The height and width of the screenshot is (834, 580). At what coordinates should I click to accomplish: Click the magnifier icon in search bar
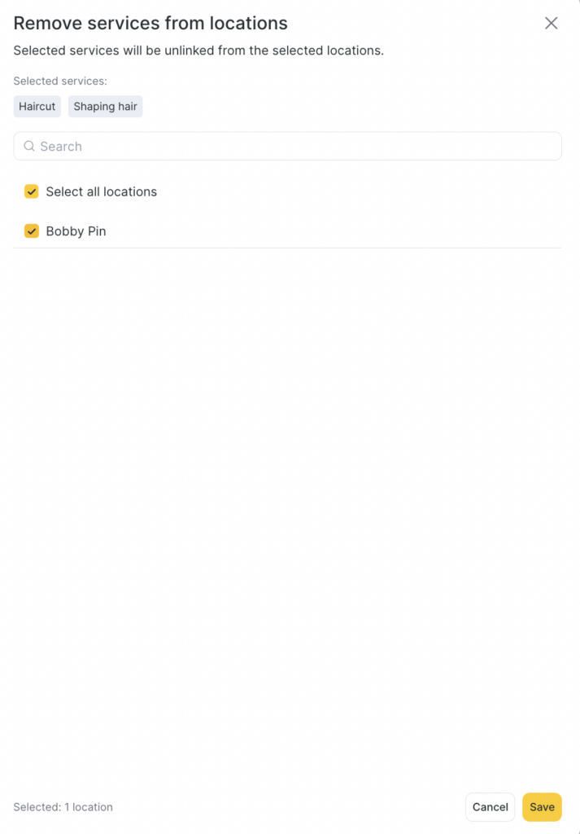29,147
